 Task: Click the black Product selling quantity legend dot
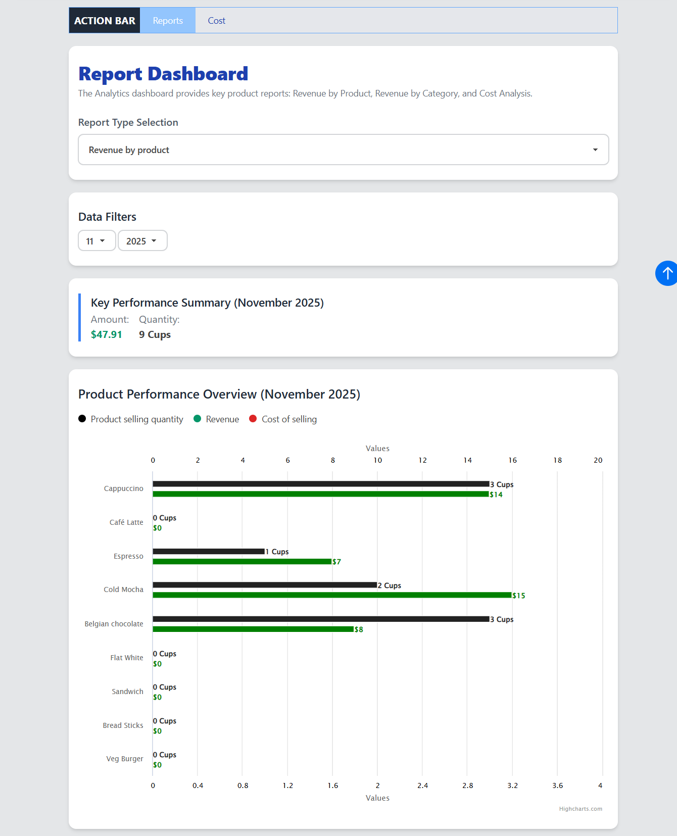coord(82,419)
